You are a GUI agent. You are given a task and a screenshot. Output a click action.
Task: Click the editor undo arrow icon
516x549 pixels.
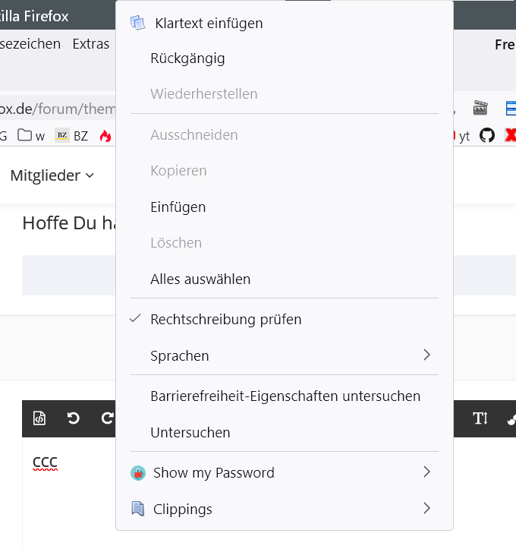(74, 418)
